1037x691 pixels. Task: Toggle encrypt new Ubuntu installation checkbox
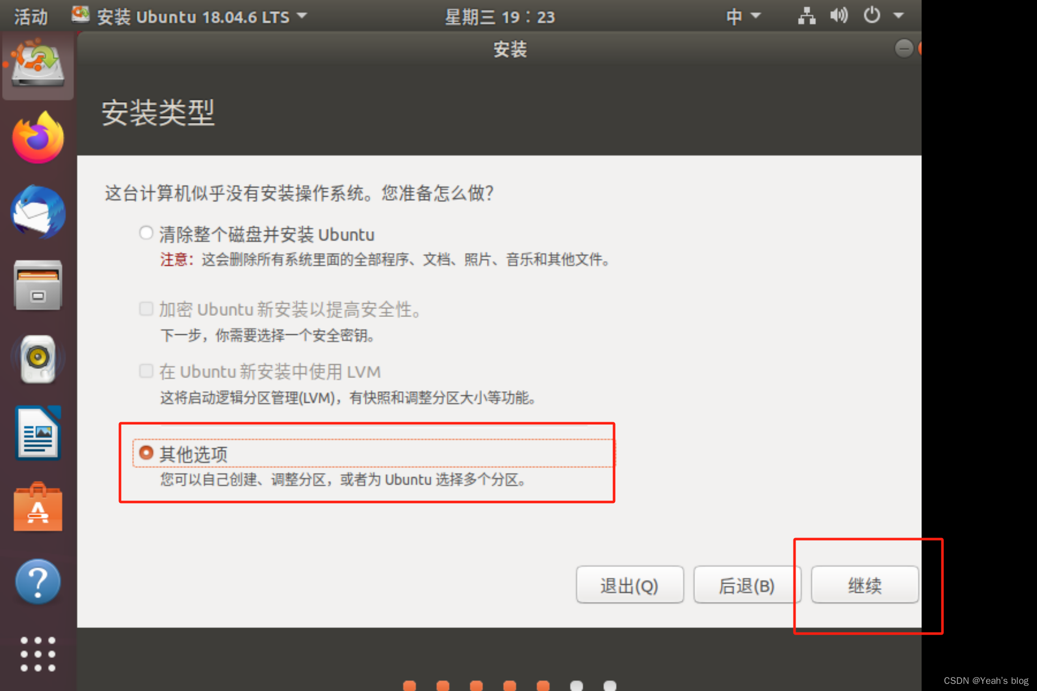tap(146, 309)
